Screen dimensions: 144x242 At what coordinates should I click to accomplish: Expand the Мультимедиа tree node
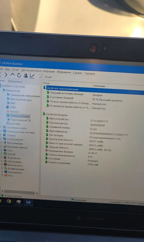(1, 142)
